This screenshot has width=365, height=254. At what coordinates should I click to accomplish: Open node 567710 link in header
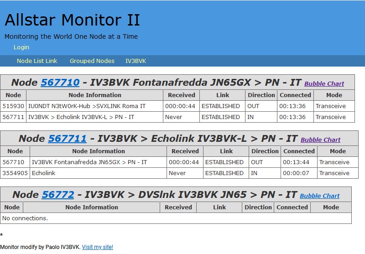click(x=60, y=83)
